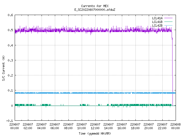Click the 0.5 y-axis tick label
The width and height of the screenshot is (181, 136).
10,30
